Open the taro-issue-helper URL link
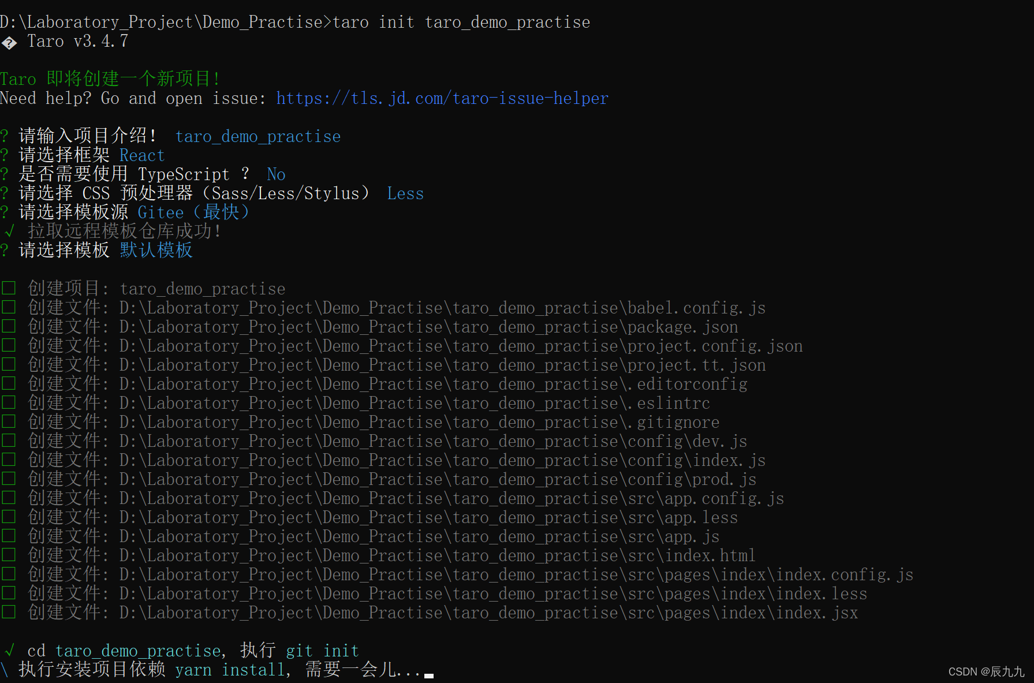This screenshot has height=683, width=1034. (x=442, y=99)
